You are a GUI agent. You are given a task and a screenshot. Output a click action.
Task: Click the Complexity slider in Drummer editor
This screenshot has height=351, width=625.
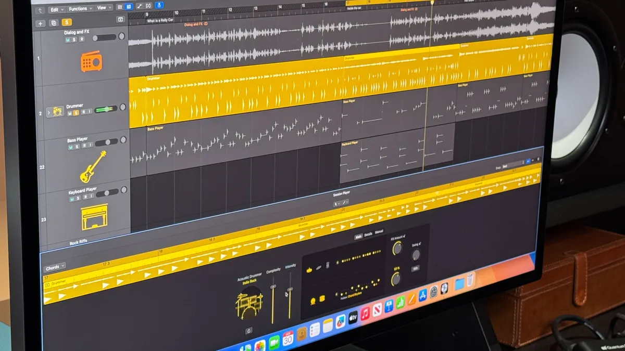coord(273,287)
